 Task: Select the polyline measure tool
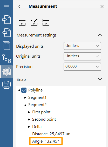[x=34, y=22]
